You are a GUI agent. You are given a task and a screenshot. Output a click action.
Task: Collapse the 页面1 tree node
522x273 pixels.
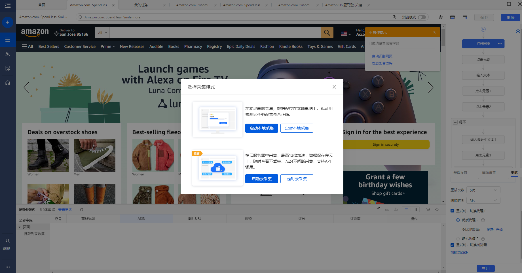click(20, 227)
